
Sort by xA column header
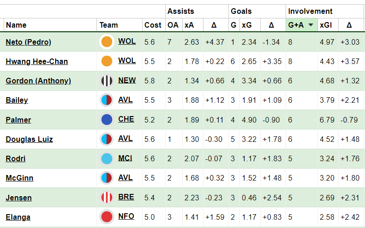click(189, 25)
